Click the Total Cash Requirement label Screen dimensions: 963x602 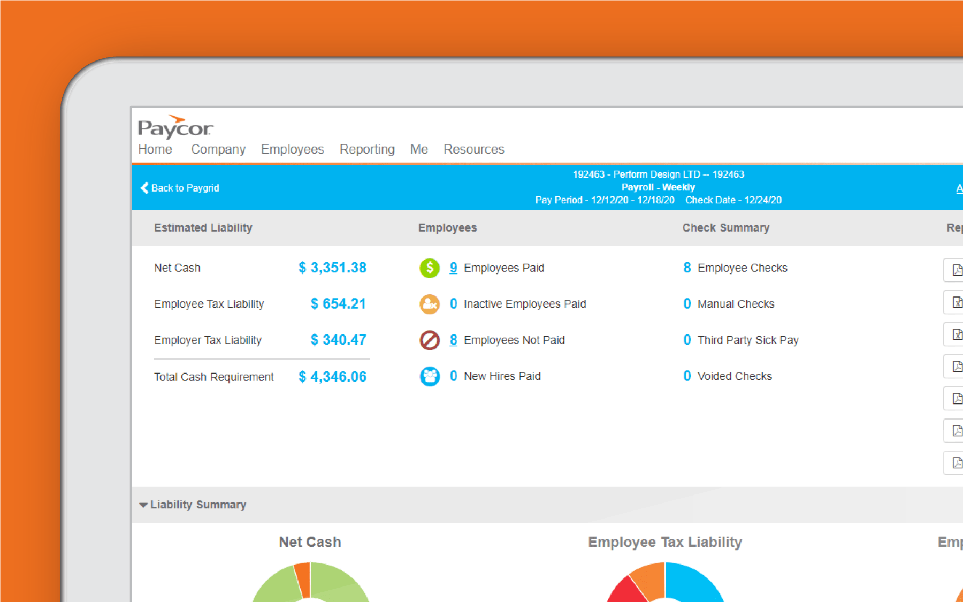(x=214, y=377)
